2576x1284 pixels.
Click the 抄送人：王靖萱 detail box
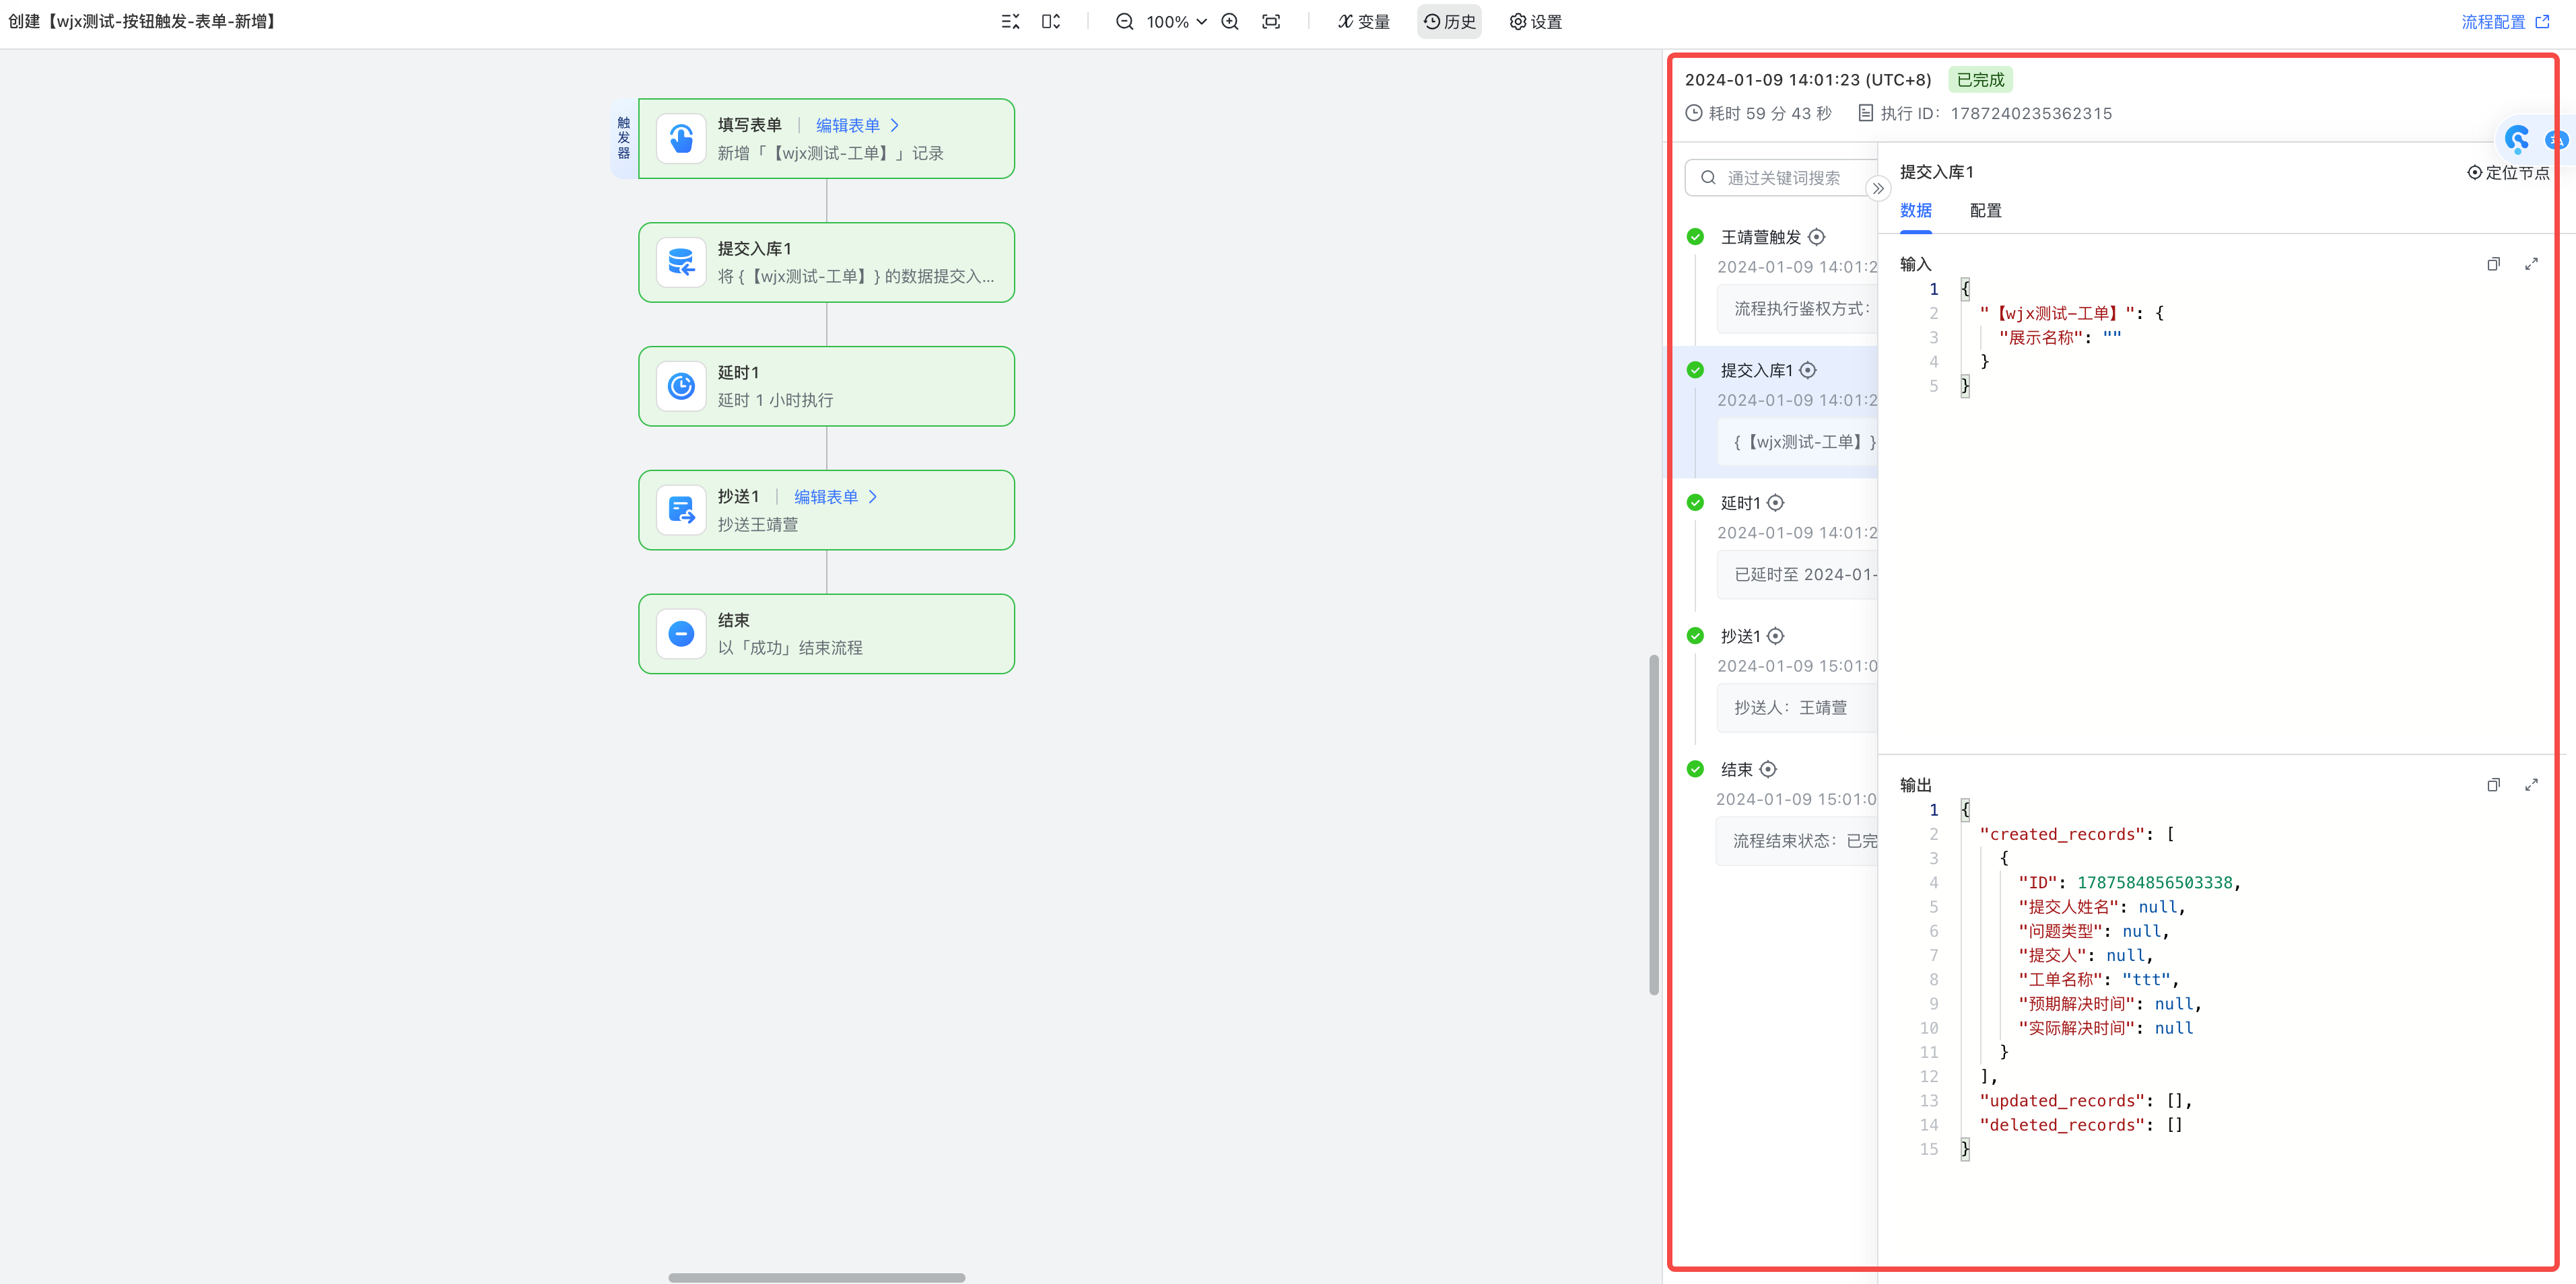click(x=1798, y=707)
